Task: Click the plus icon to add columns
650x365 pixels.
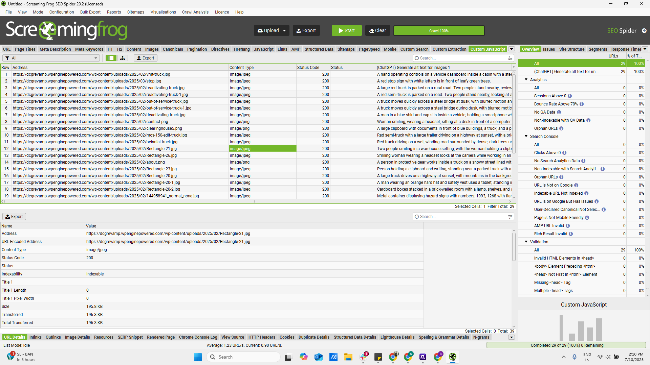Action: click(x=514, y=67)
